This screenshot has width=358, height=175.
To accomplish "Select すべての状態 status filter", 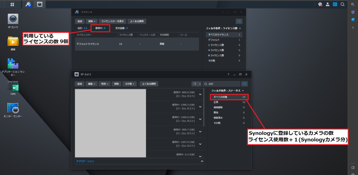I will [x=229, y=97].
